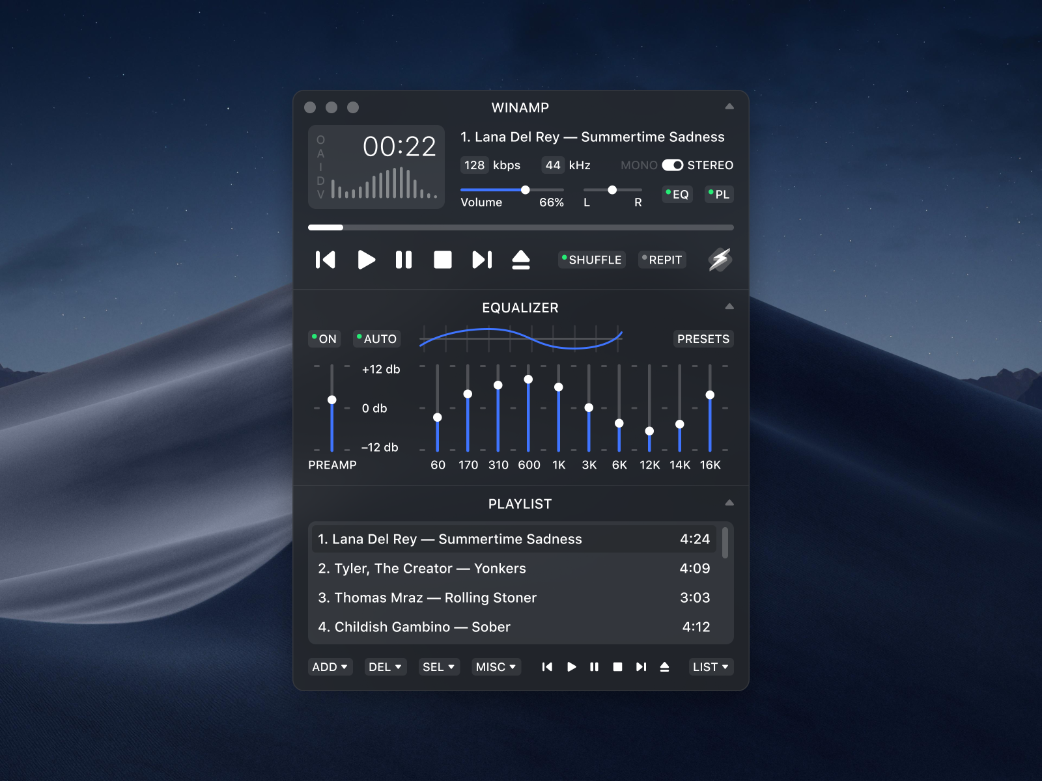This screenshot has width=1042, height=781.
Task: Click the 14K band slider handle
Action: coord(680,424)
